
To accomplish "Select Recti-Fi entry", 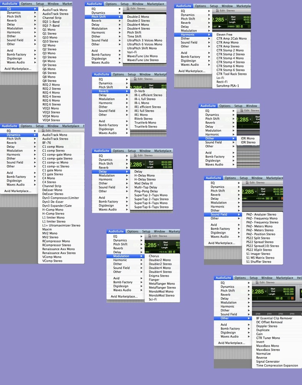I will pos(222,82).
